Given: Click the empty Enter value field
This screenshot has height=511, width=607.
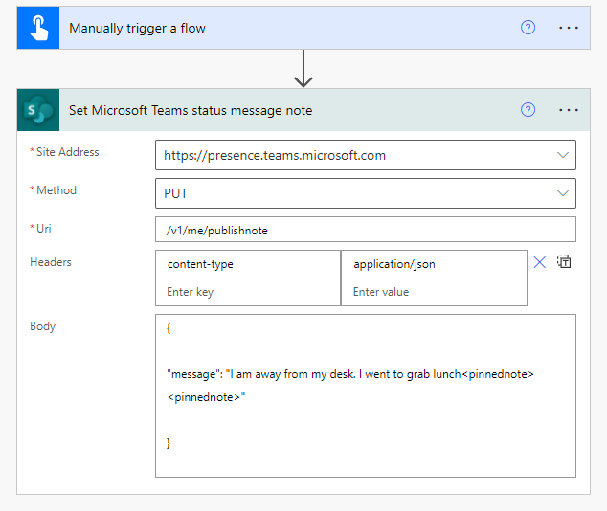Looking at the screenshot, I should click(x=434, y=292).
